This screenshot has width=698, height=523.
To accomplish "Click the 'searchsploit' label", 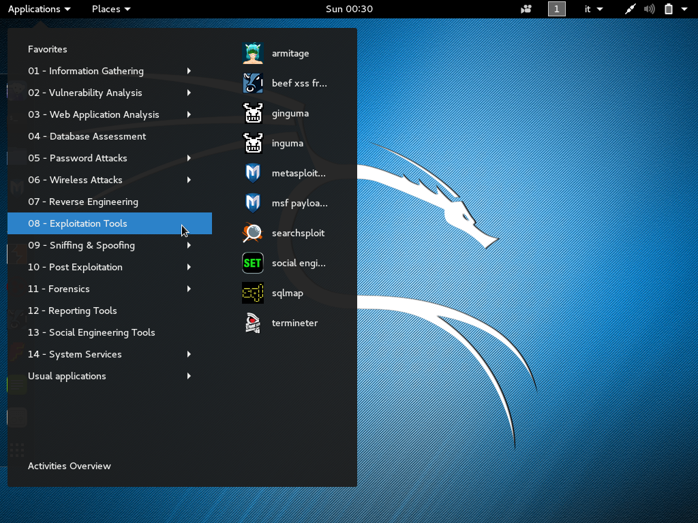I will [x=299, y=233].
